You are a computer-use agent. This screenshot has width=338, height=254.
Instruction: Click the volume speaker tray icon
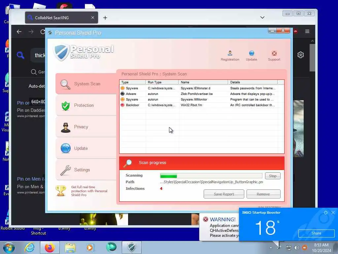click(x=297, y=247)
